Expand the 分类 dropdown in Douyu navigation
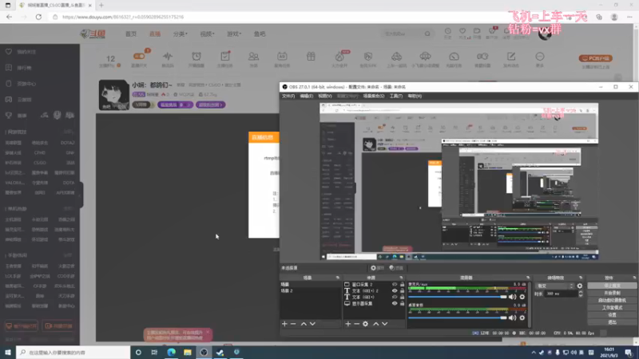This screenshot has width=639, height=359. click(x=181, y=34)
